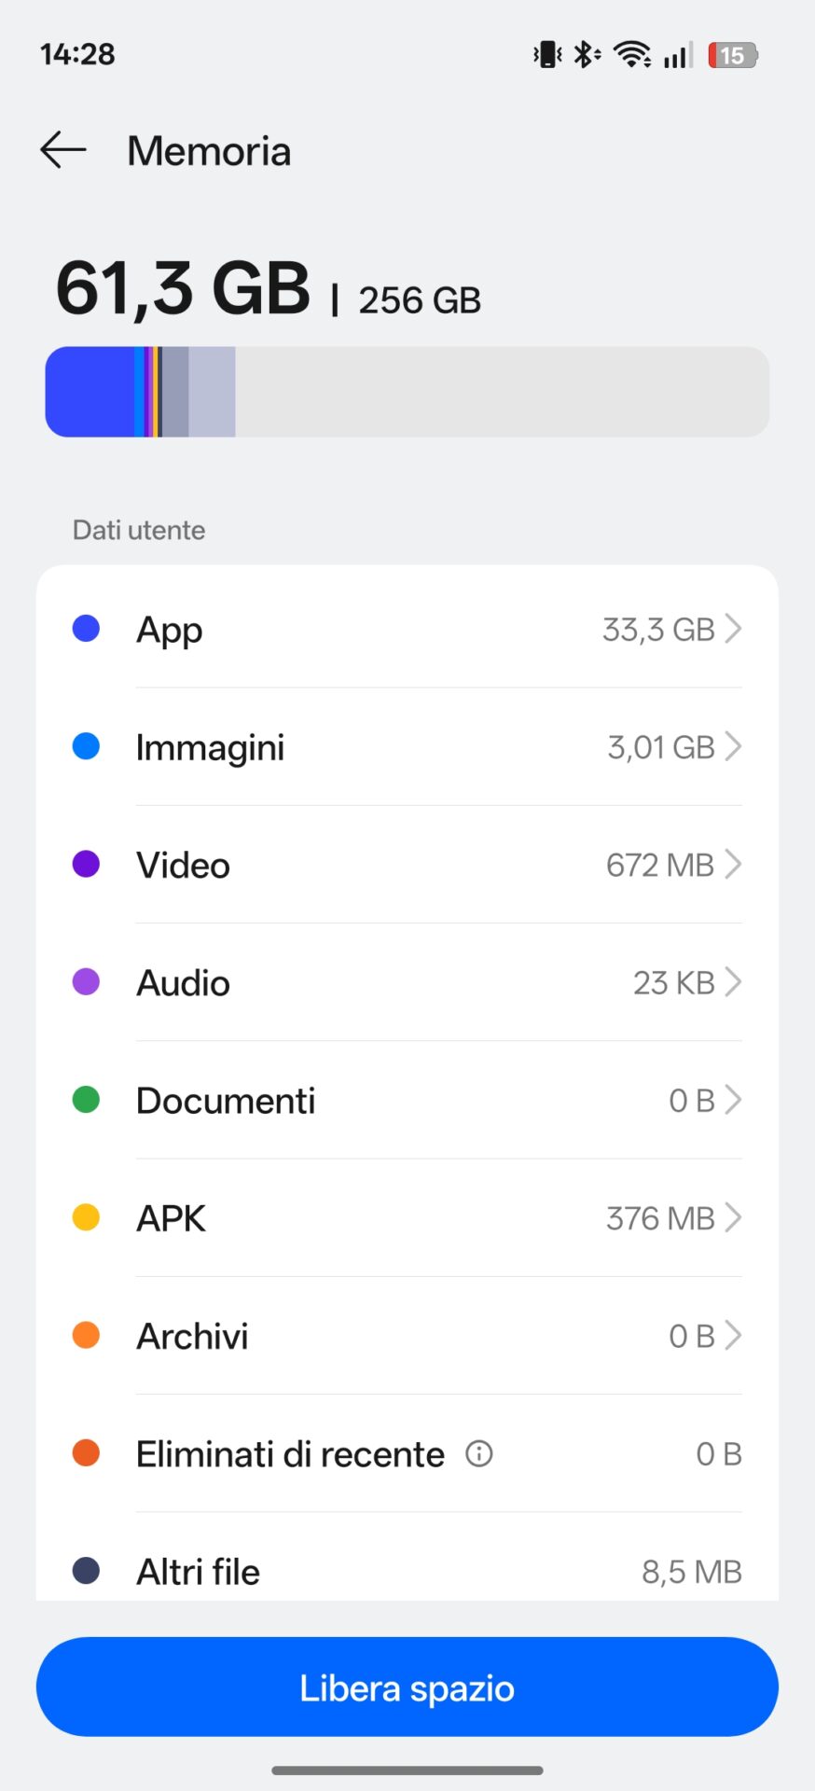
Task: Tap the battery indicator in status bar
Action: (733, 56)
